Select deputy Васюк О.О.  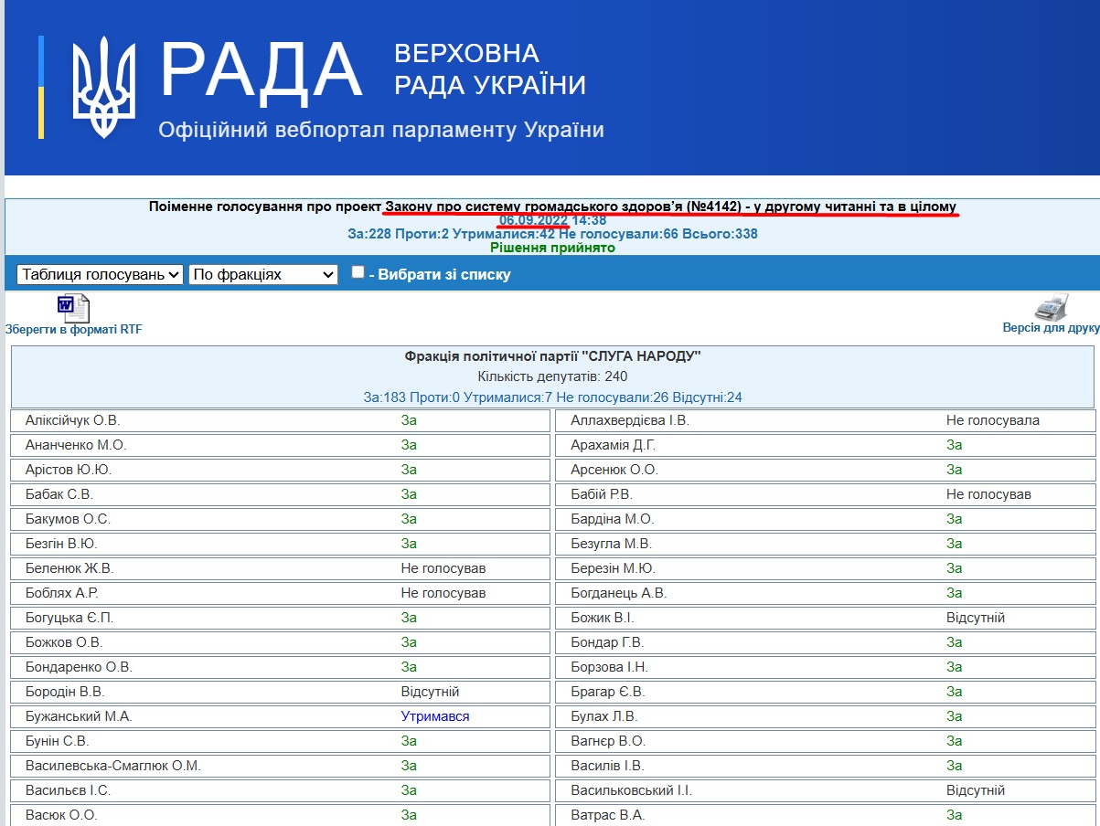[61, 815]
